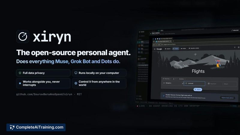Open the passenger count dropdown
This screenshot has height=135, width=240.
pyautogui.click(x=175, y=79)
